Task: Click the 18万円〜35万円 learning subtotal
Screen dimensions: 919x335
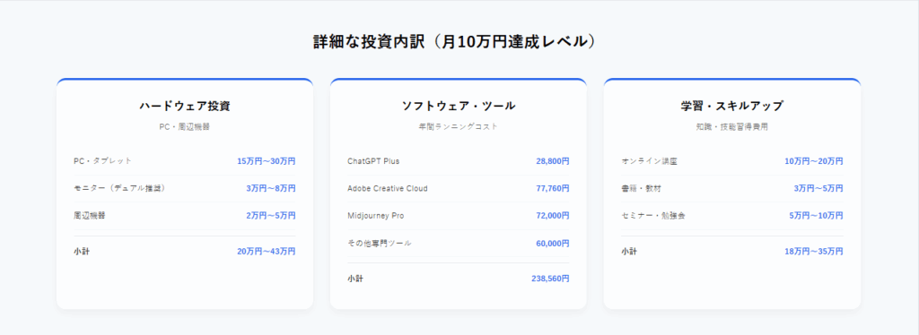Action: tap(813, 252)
